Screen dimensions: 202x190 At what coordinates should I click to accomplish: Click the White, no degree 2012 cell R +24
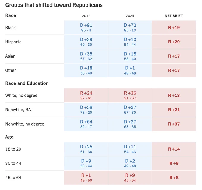[86, 96]
